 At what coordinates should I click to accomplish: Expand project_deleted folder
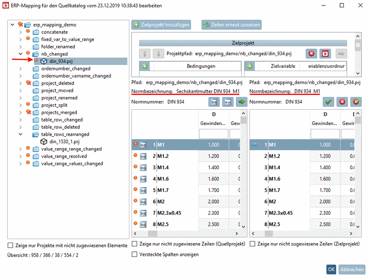tap(21, 83)
